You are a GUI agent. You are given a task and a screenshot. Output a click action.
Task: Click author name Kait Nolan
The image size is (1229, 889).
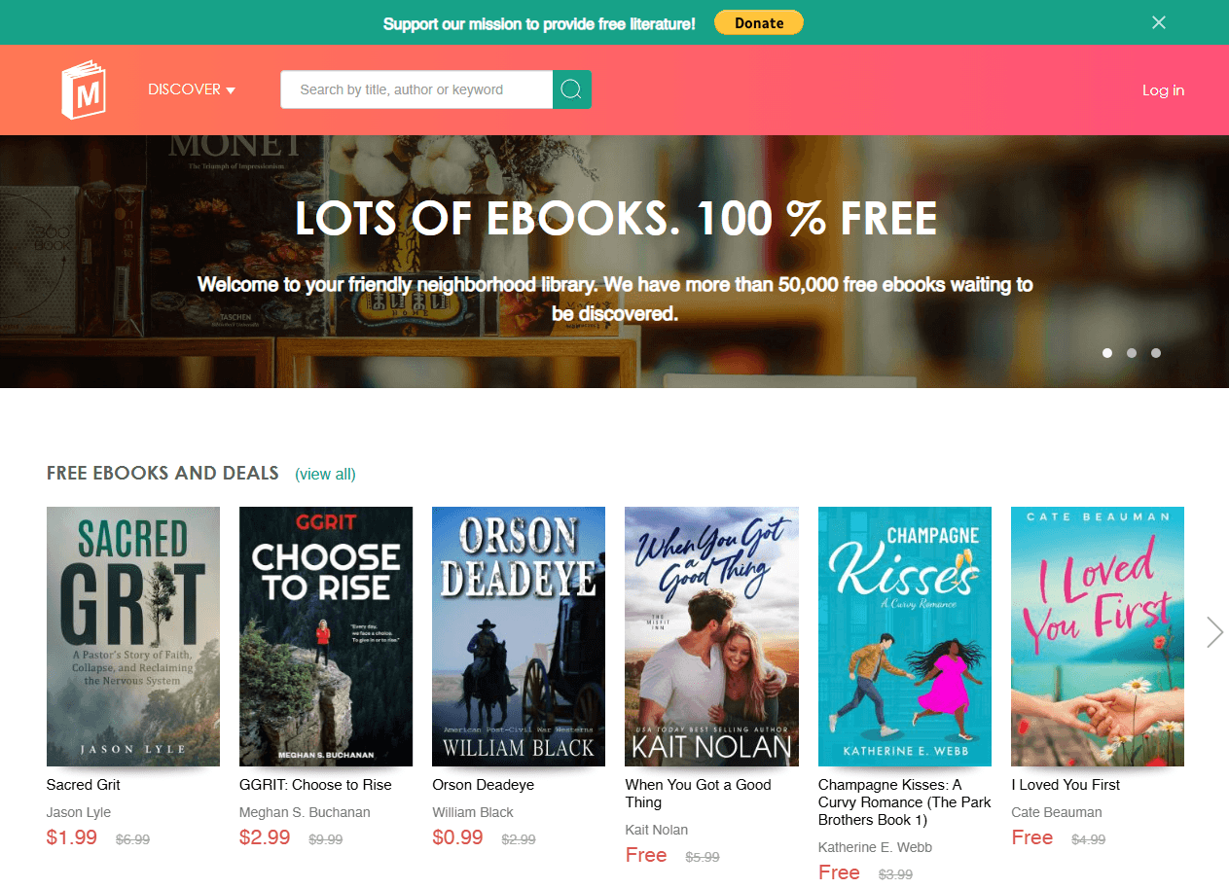click(x=657, y=830)
